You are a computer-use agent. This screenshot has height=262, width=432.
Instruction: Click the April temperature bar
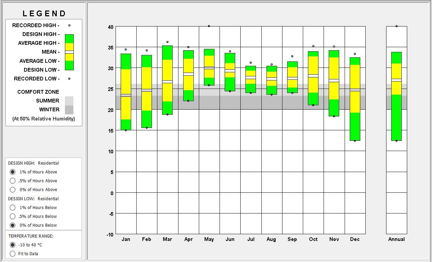click(x=188, y=76)
